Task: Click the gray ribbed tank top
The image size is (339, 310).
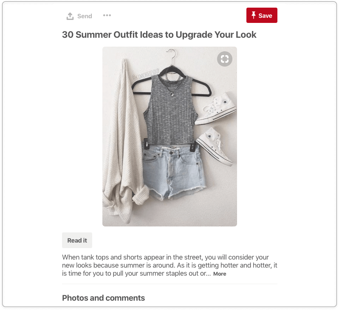Action: (x=170, y=110)
